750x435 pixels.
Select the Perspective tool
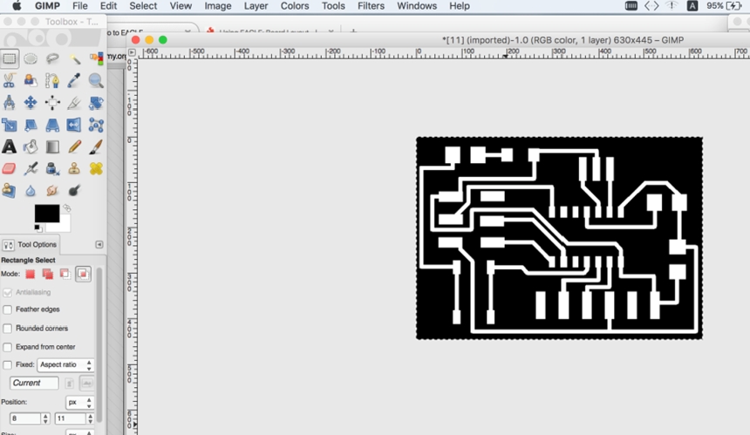(52, 126)
